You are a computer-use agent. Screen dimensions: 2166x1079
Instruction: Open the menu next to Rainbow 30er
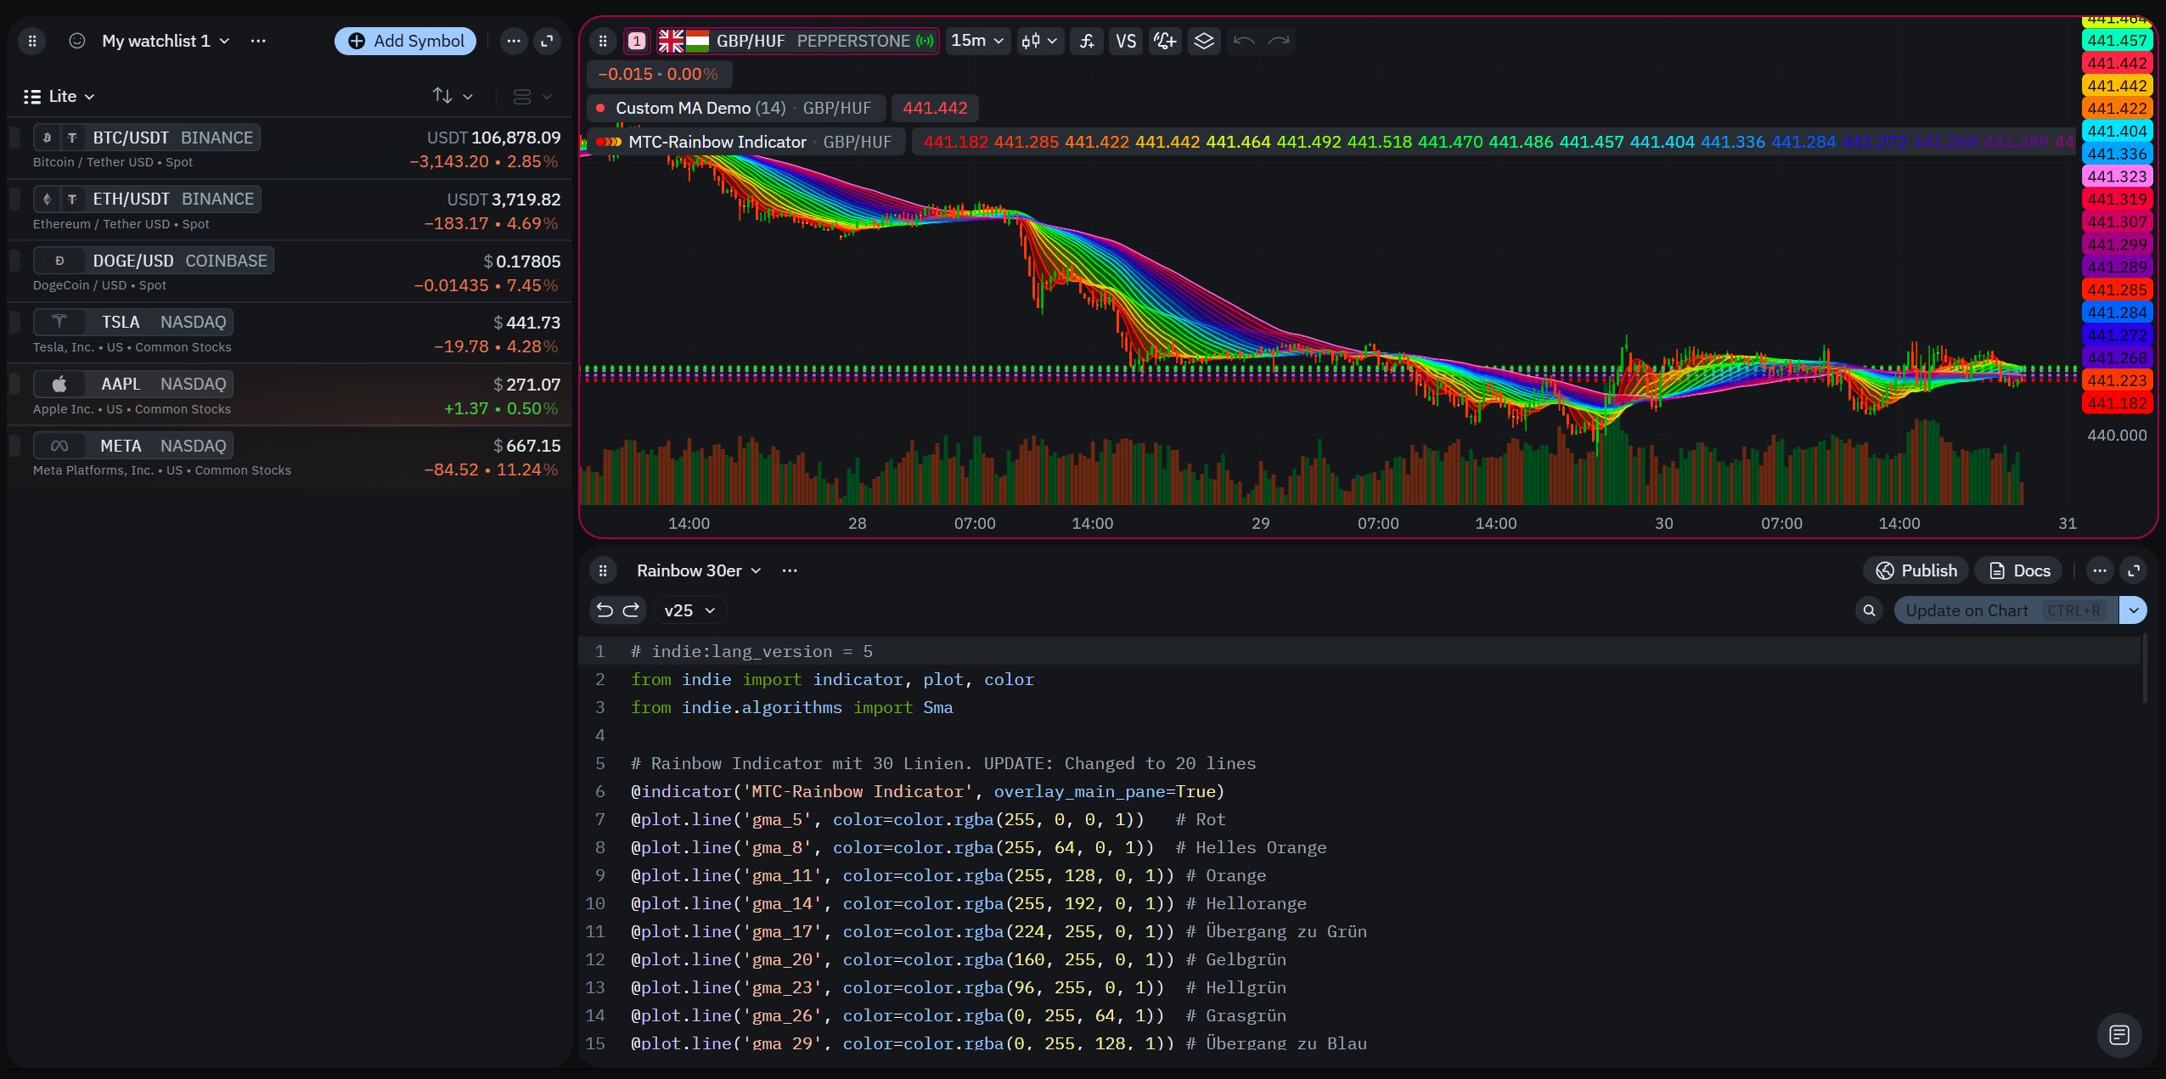click(789, 570)
